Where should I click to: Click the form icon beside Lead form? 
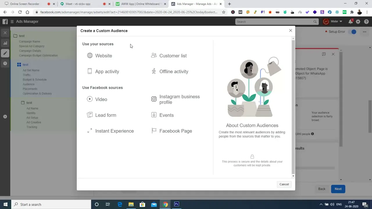coord(90,115)
